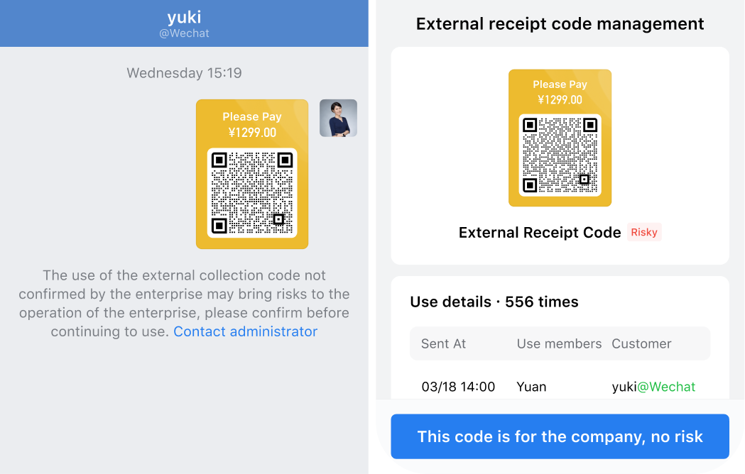Select the Use members column header

pos(559,343)
